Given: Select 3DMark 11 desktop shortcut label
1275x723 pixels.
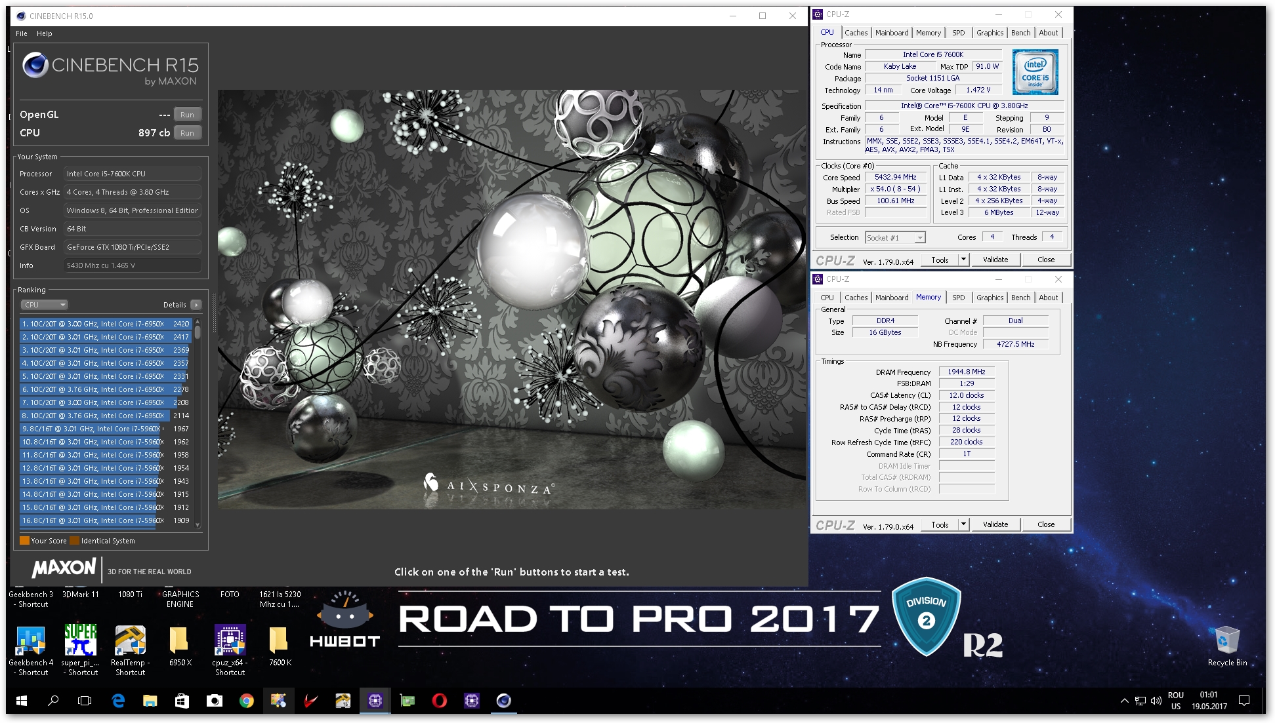Looking at the screenshot, I should [x=80, y=595].
